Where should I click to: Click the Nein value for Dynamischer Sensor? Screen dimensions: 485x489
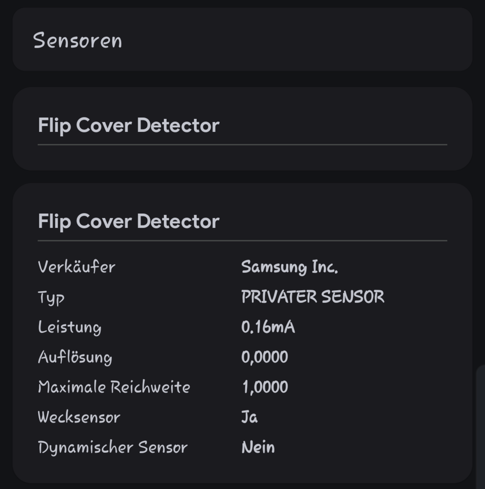(x=258, y=447)
